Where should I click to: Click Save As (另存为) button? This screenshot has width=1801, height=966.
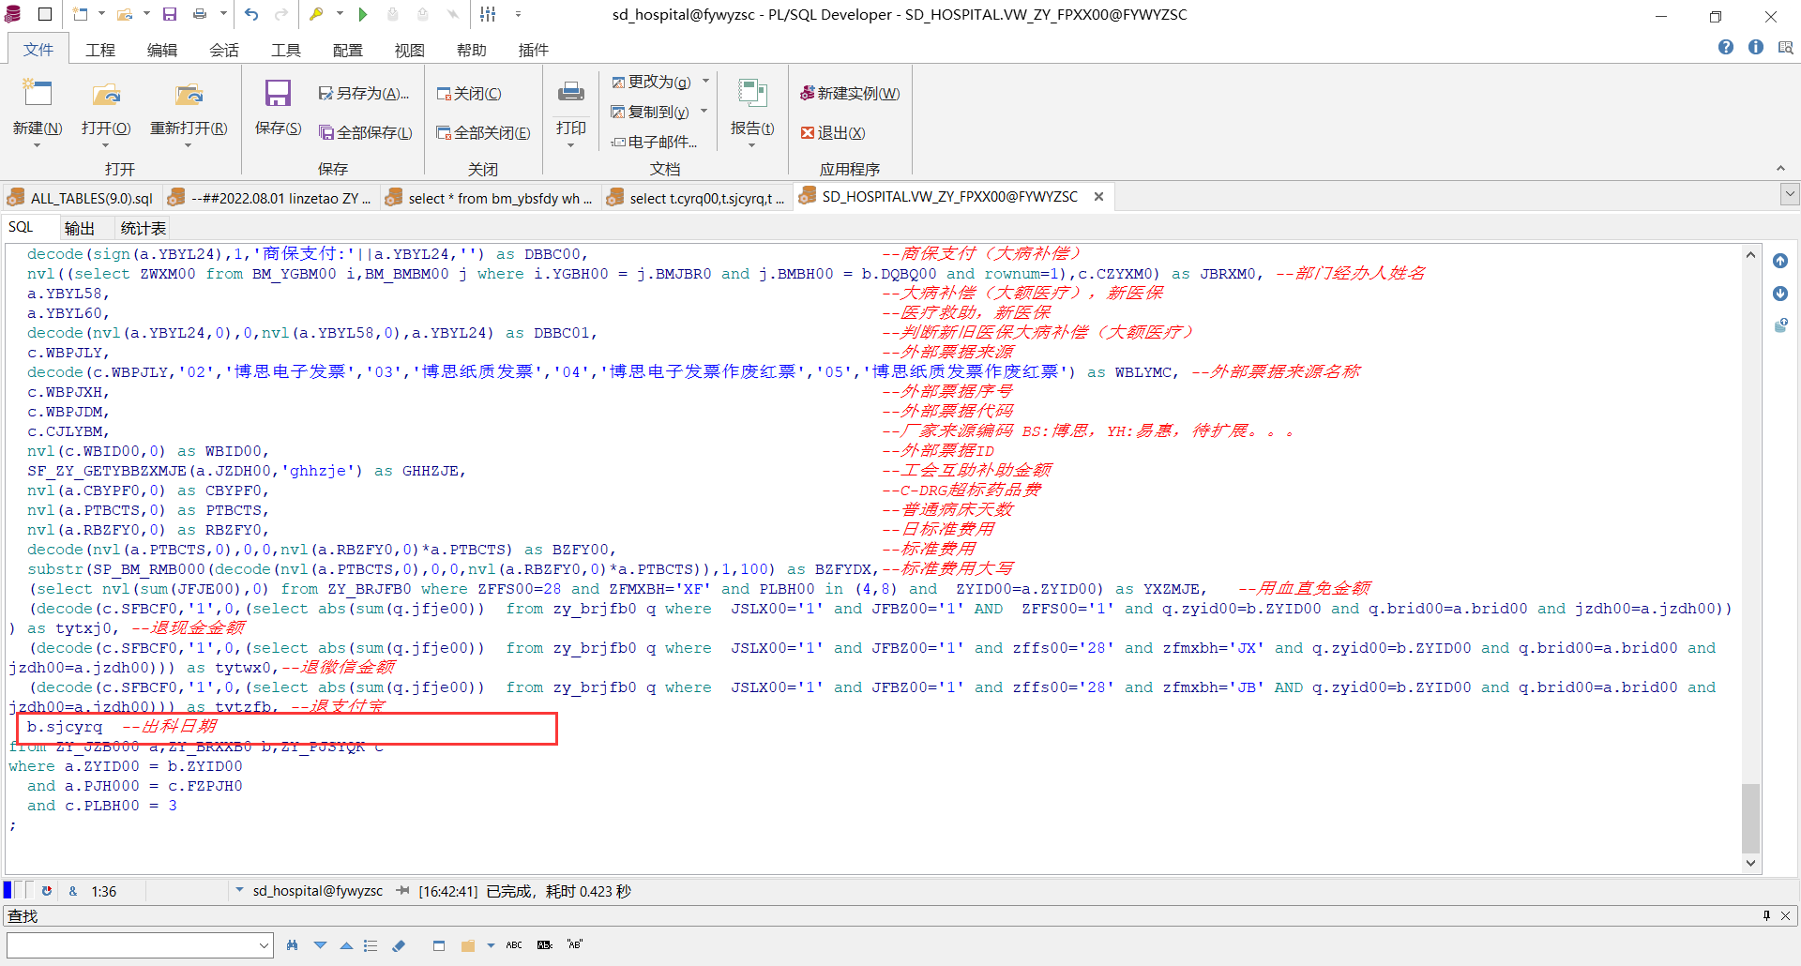364,94
